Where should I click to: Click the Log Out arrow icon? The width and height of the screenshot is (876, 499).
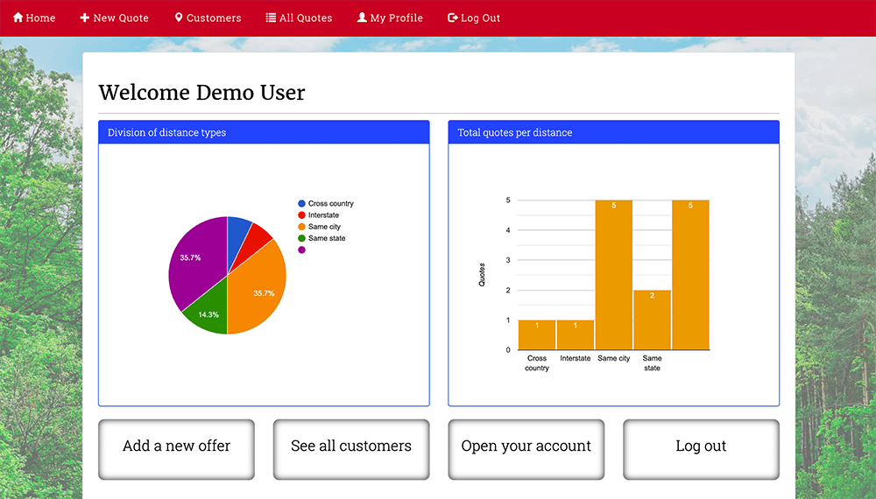453,18
